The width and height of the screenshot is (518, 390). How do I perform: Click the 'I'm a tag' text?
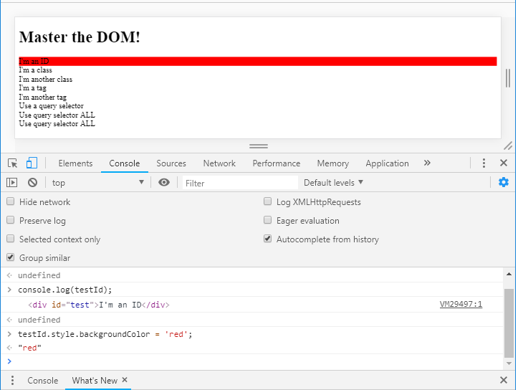click(x=32, y=88)
